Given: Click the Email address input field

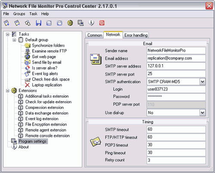Looking at the screenshot, I should 176,58.
